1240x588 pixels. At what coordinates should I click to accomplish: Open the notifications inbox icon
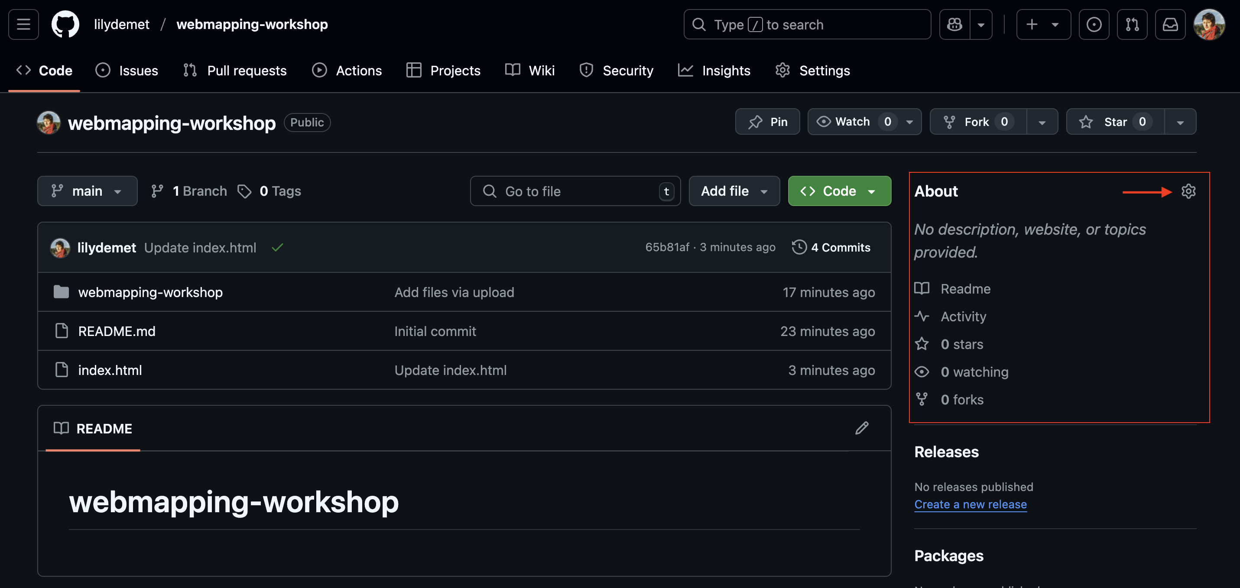tap(1170, 24)
